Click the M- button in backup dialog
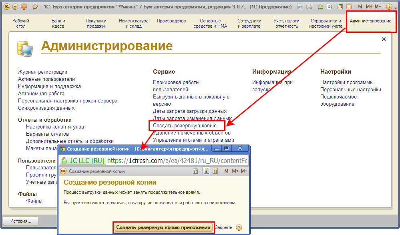 244,171
